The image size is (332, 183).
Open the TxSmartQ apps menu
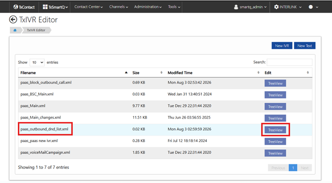[x=55, y=7]
